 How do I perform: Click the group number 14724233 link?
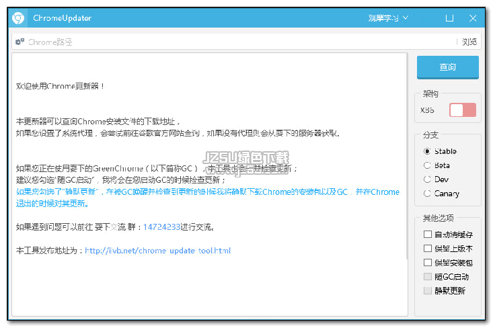pyautogui.click(x=161, y=227)
